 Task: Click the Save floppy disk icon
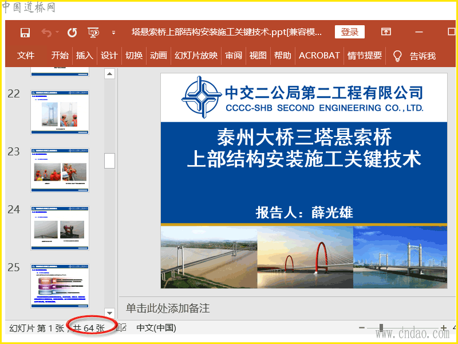pyautogui.click(x=25, y=33)
